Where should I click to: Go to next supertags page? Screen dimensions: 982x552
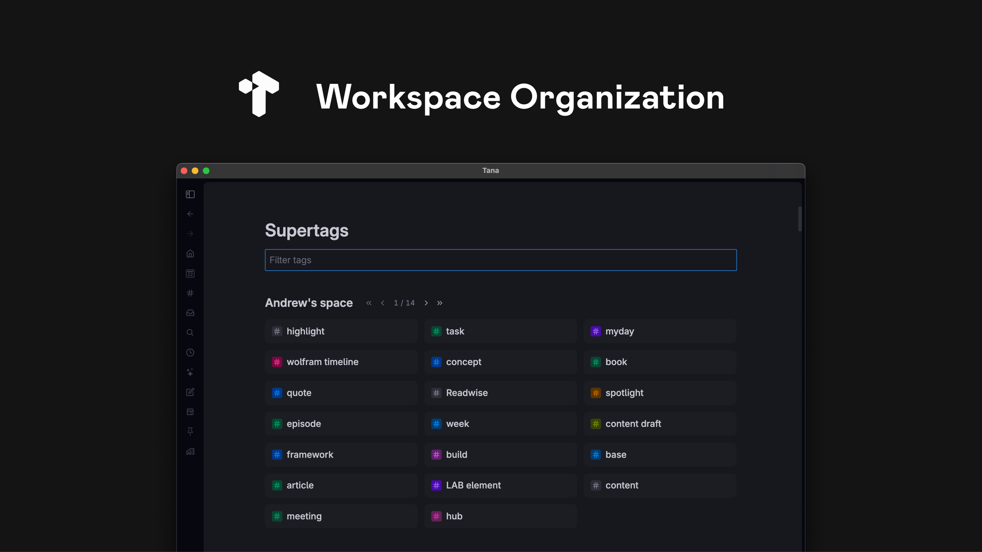tap(426, 303)
